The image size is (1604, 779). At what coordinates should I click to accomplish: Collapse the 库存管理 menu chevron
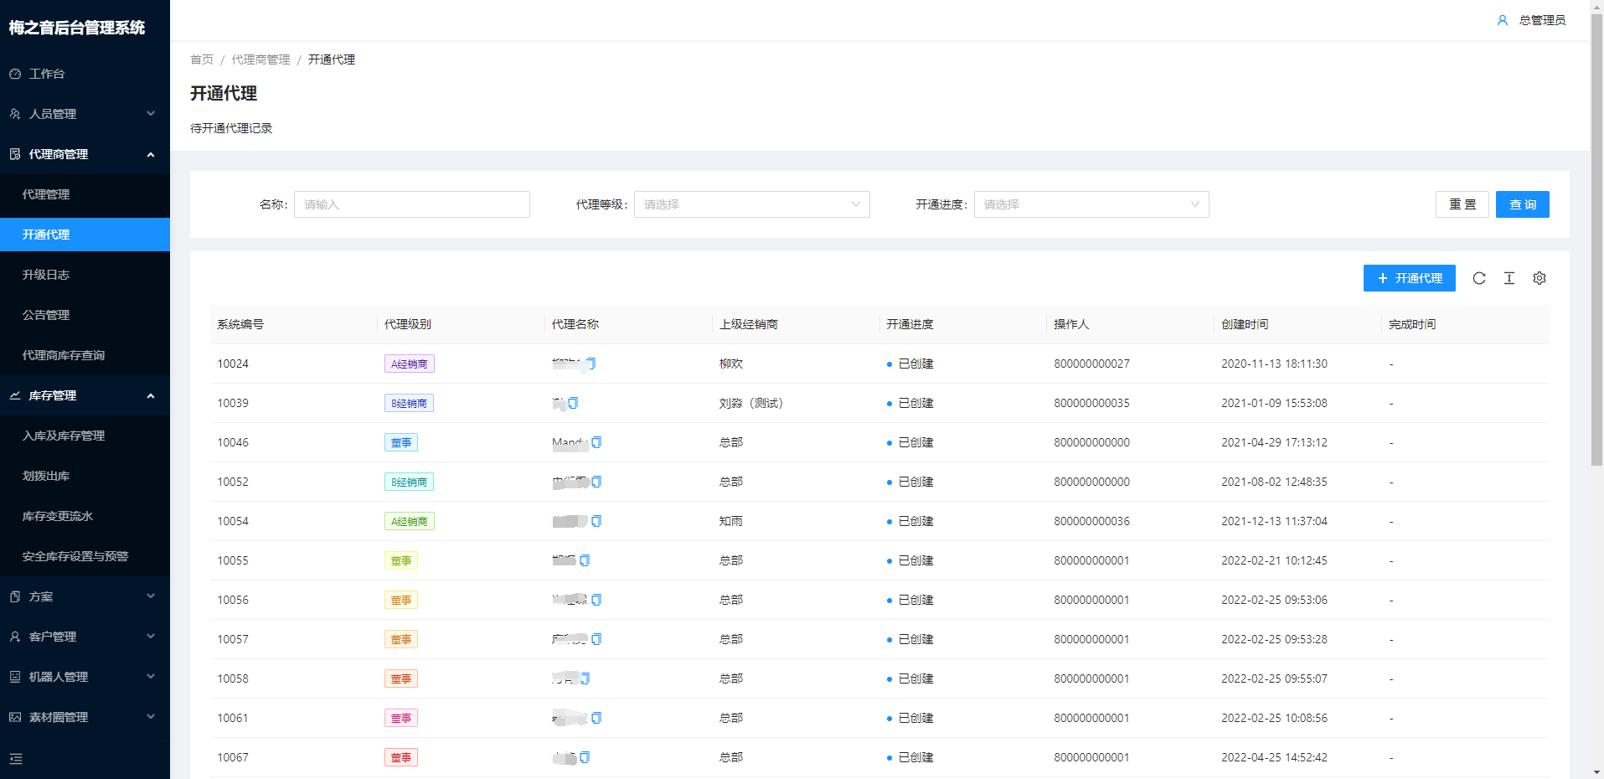[x=151, y=395]
